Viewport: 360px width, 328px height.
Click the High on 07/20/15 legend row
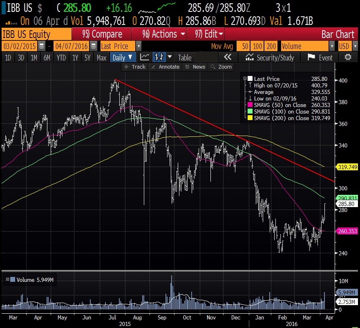click(x=288, y=85)
